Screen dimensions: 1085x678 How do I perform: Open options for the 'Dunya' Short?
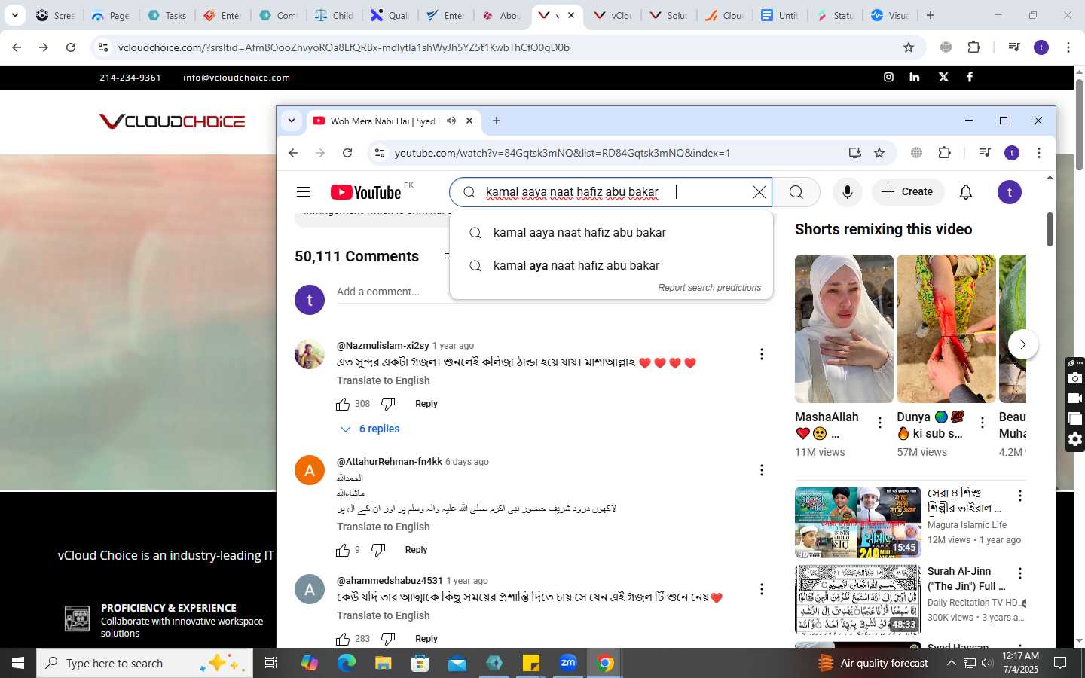tap(982, 423)
